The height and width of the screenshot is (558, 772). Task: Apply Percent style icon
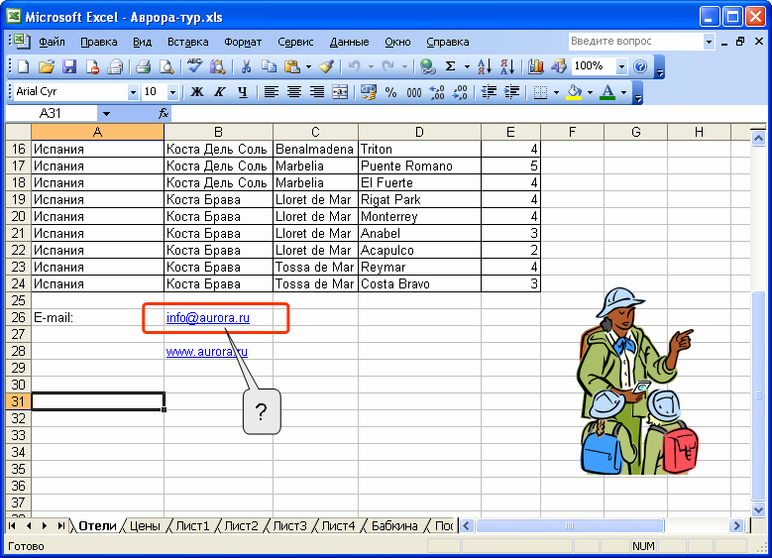coord(390,92)
